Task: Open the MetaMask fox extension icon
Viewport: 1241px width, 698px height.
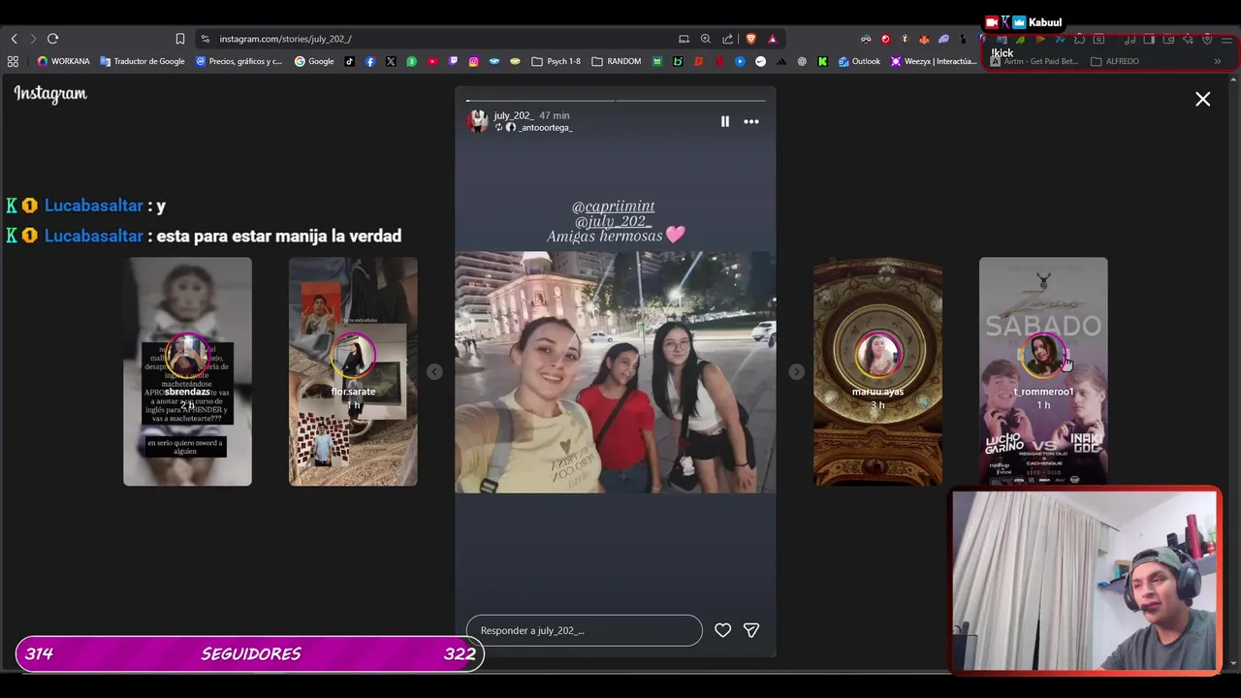Action: pos(924,39)
